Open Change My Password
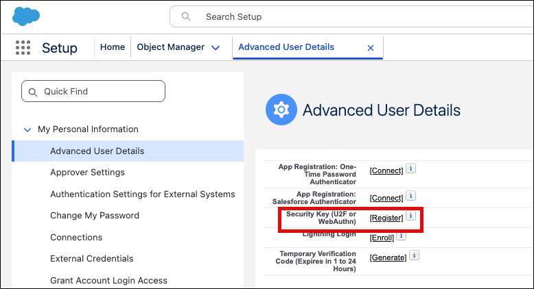Image resolution: width=534 pixels, height=289 pixels. pyautogui.click(x=95, y=216)
